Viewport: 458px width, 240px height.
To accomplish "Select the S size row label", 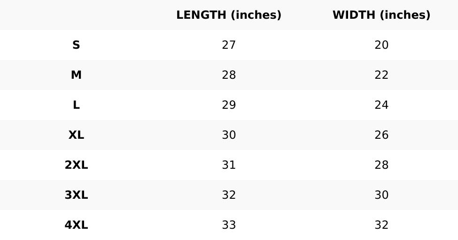I will (x=76, y=45).
